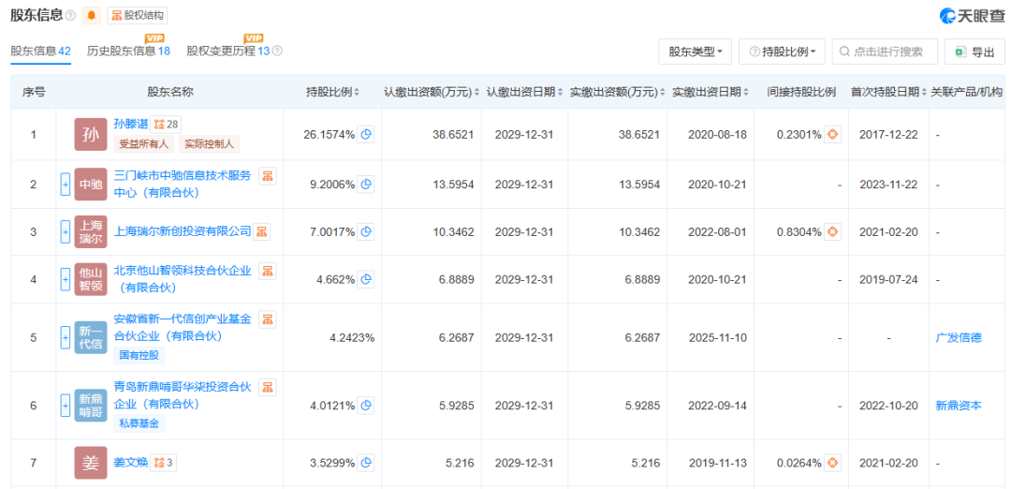This screenshot has width=1011, height=489.
Task: Sort by 持股比例 column header
Action: click(x=332, y=92)
